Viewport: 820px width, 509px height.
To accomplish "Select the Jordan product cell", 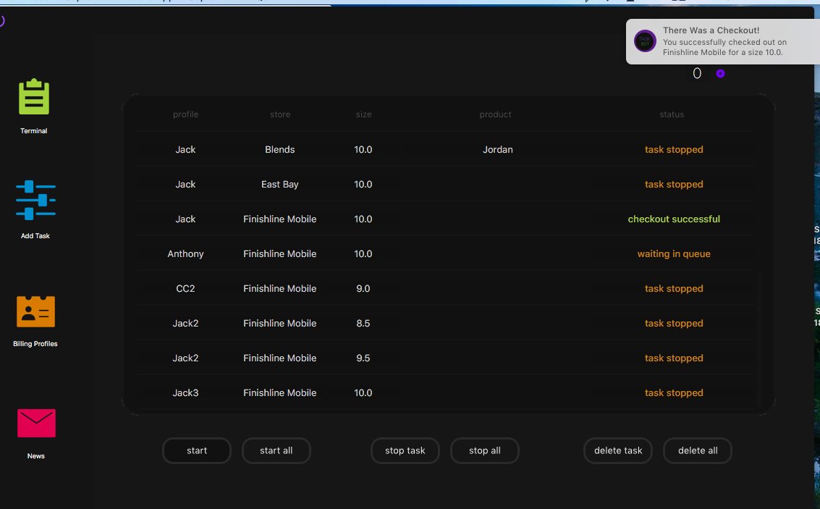I will click(x=497, y=150).
